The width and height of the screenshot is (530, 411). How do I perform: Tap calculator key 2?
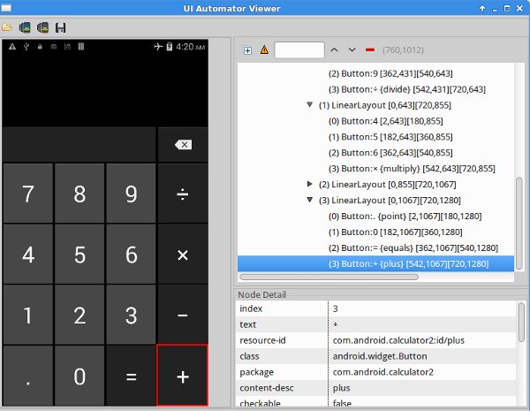point(79,315)
